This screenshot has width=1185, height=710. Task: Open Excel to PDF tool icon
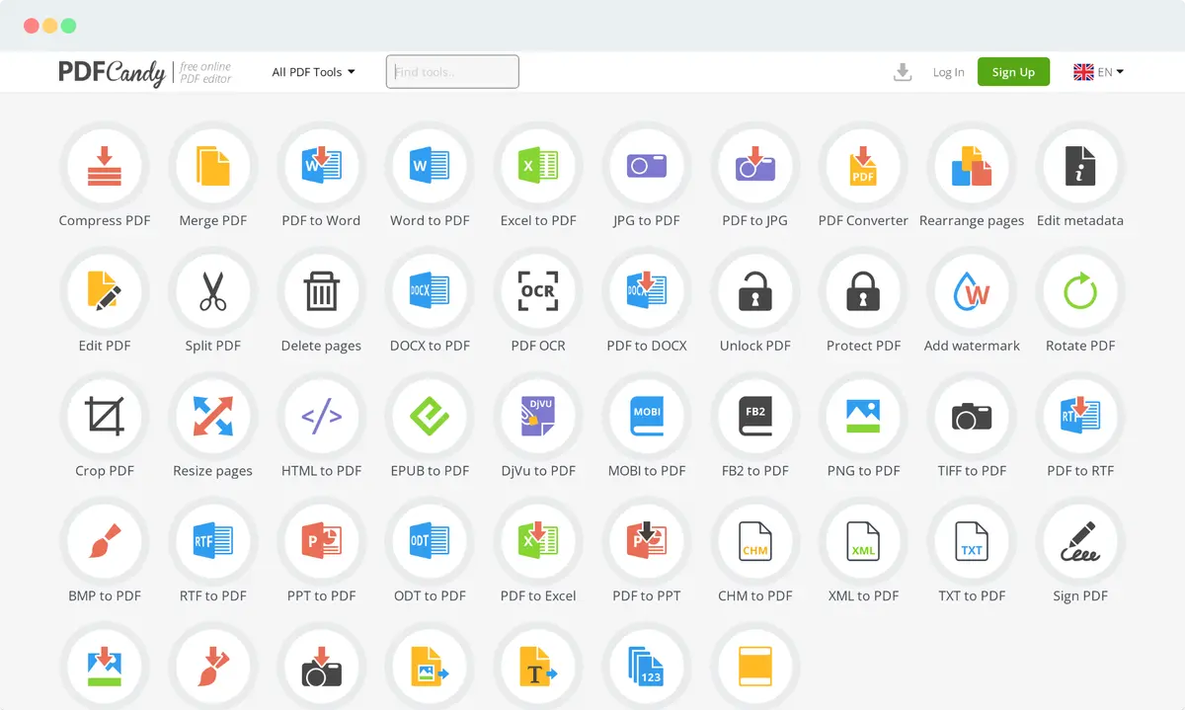(x=538, y=166)
